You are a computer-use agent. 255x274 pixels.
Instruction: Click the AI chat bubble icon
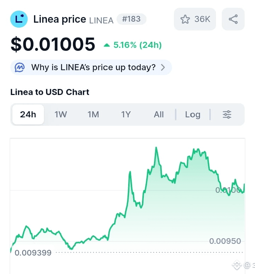tap(19, 67)
